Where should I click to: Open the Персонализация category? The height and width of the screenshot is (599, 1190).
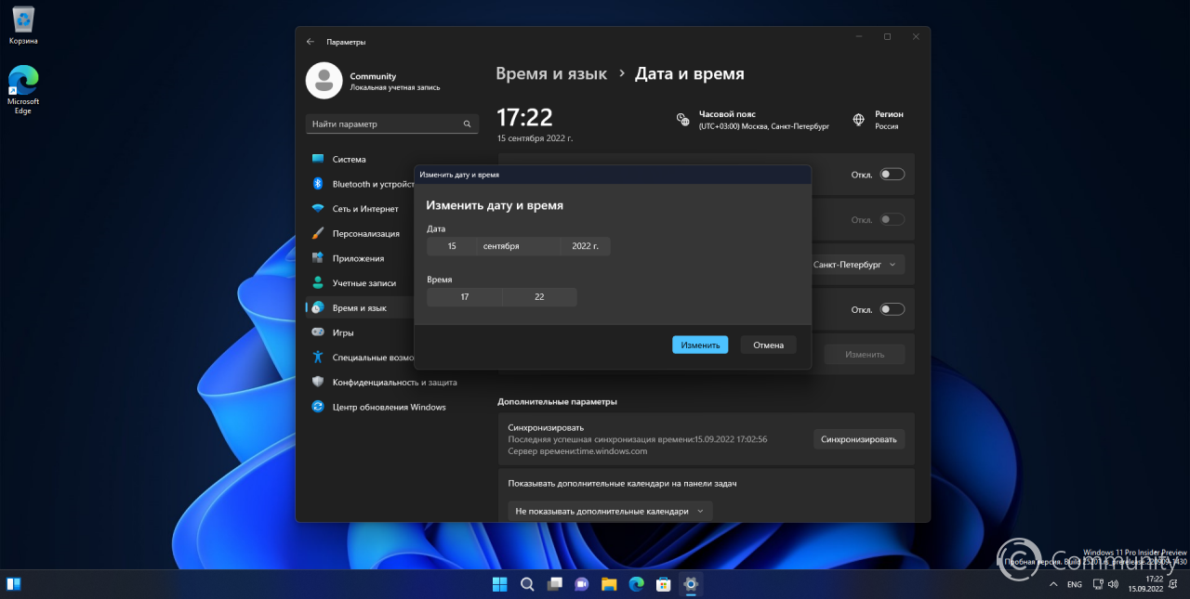click(x=367, y=233)
